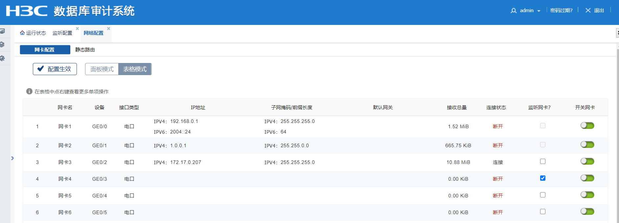This screenshot has height=223, width=619.
Task: Switch to the 运行状态 tab
Action: pos(33,33)
